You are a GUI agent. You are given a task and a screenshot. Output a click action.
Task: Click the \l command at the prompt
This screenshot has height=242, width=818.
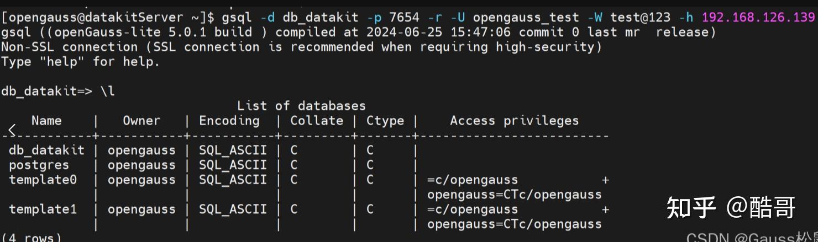click(107, 92)
